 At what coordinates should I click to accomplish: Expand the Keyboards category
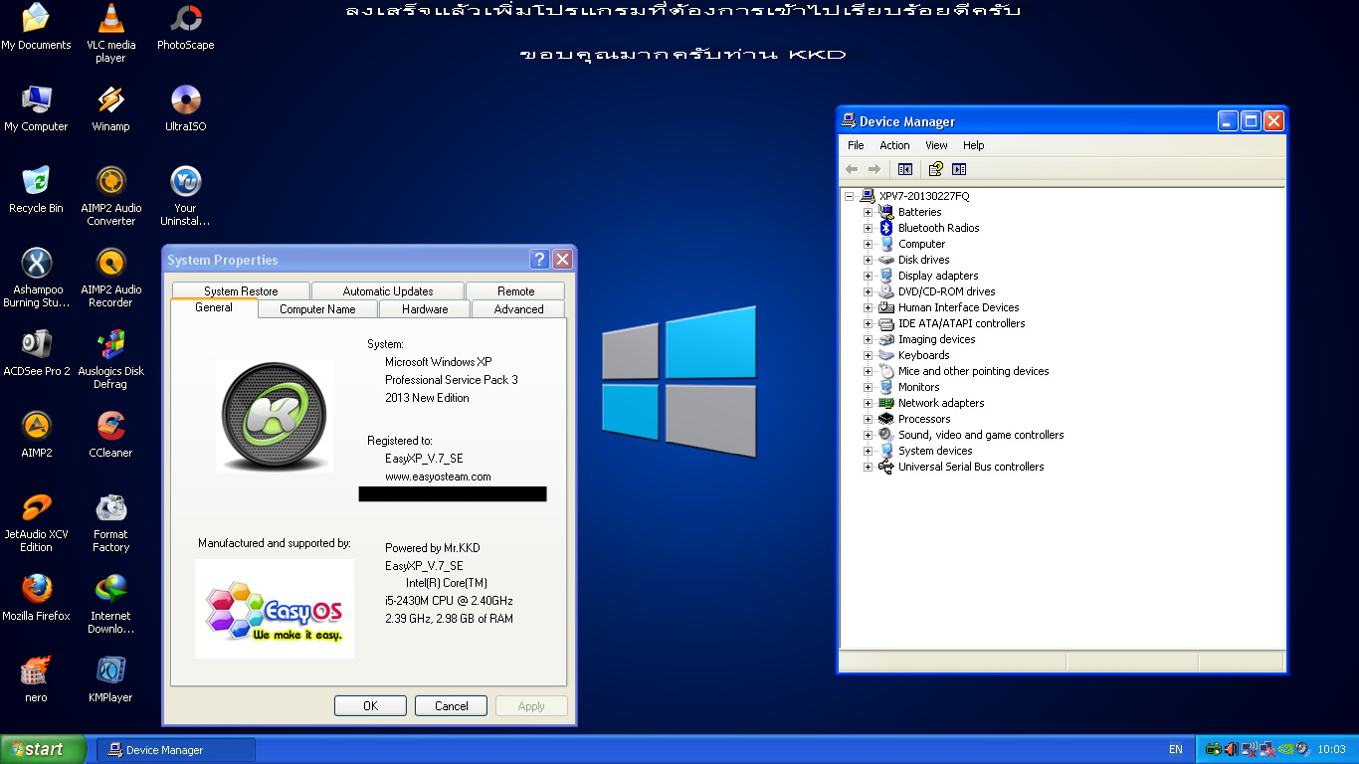pyautogui.click(x=868, y=355)
